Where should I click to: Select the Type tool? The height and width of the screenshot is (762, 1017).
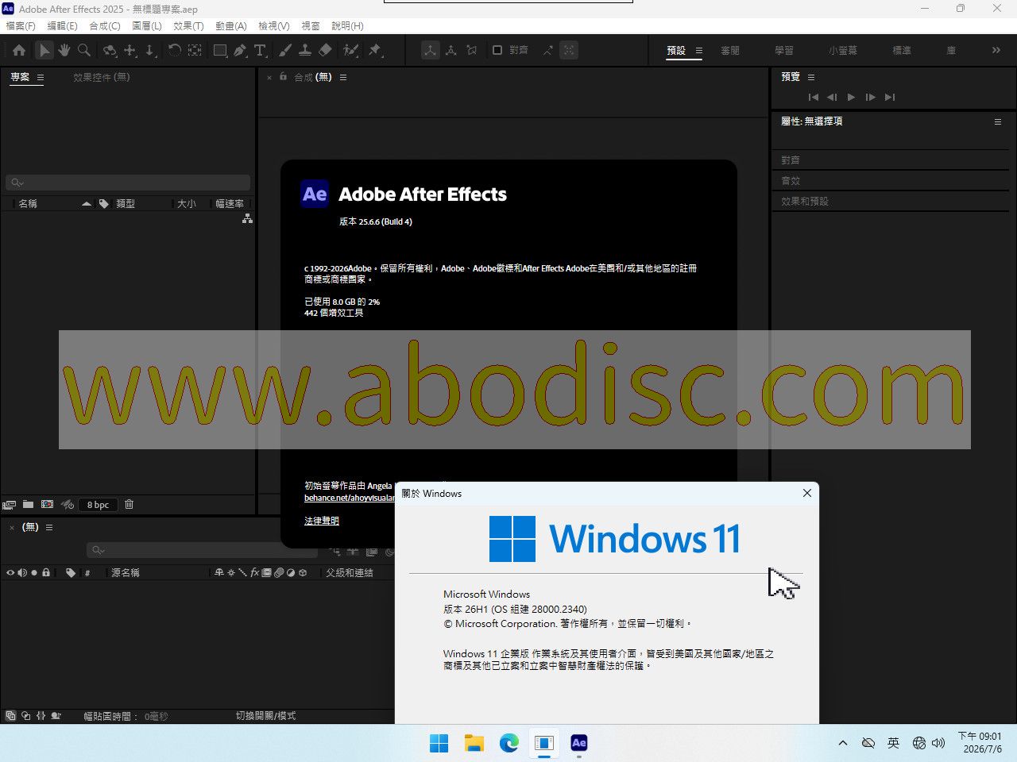click(260, 50)
